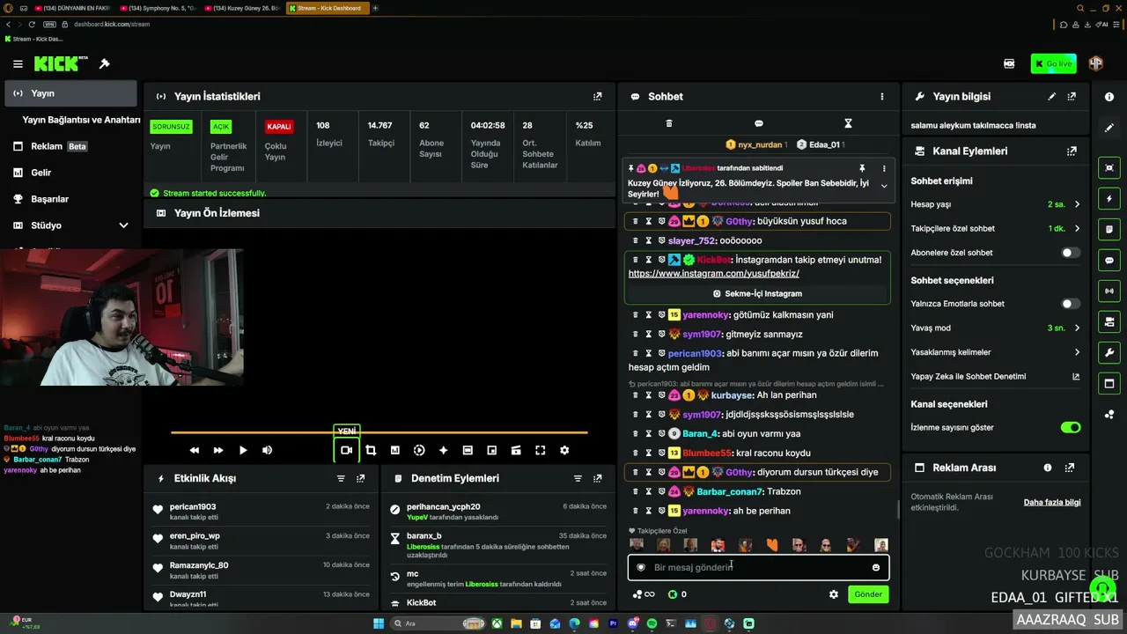Timeout sym1907 on 'gitmeyiz sanmayız' message
This screenshot has width=1127, height=634.
[649, 335]
